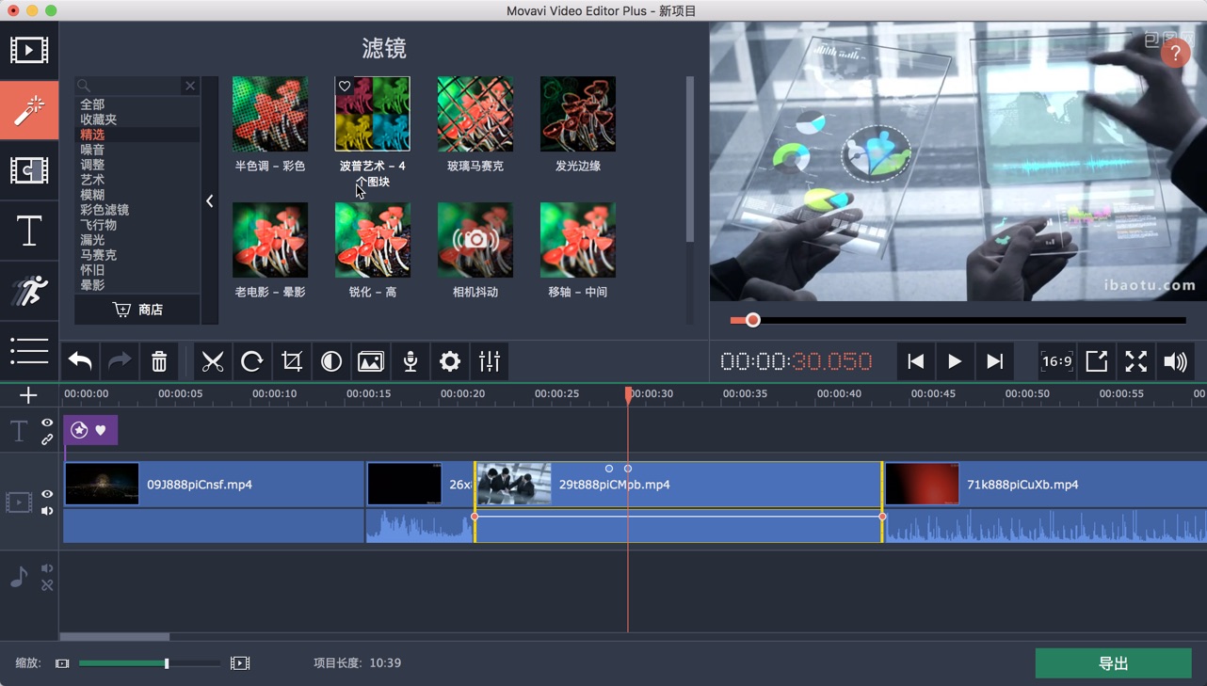Viewport: 1207px width, 686px height.
Task: Open the Transitions panel from the sidebar
Action: 29,170
